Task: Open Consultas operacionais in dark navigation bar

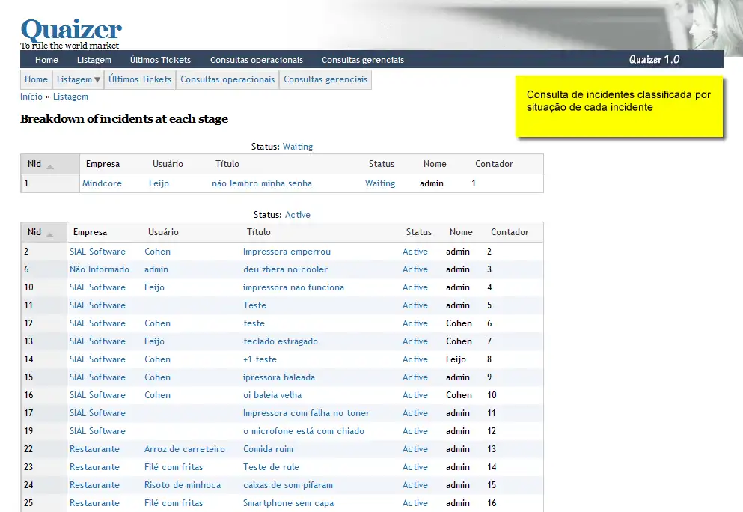Action: (x=257, y=60)
